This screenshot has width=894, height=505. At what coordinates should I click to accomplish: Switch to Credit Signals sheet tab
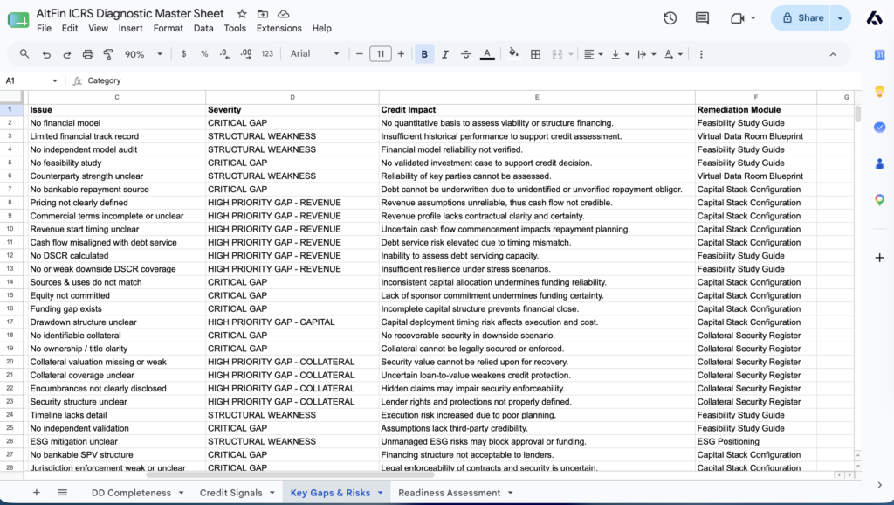pyautogui.click(x=230, y=493)
